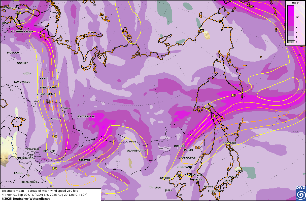This screenshot has width=306, height=201.
Task: Click the ULAANBAATAR city label
Action: 137,150
